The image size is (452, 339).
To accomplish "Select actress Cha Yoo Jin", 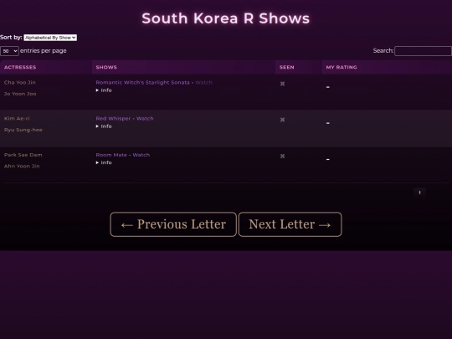I will [x=20, y=82].
